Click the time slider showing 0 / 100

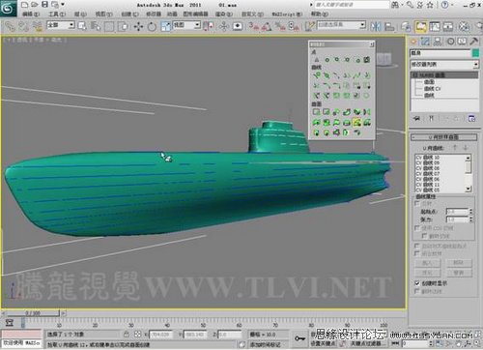(33, 313)
